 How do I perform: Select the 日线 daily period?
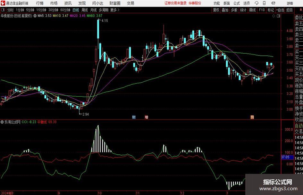pos(76,10)
